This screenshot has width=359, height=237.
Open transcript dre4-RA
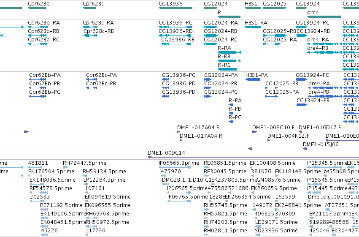coord(318,40)
